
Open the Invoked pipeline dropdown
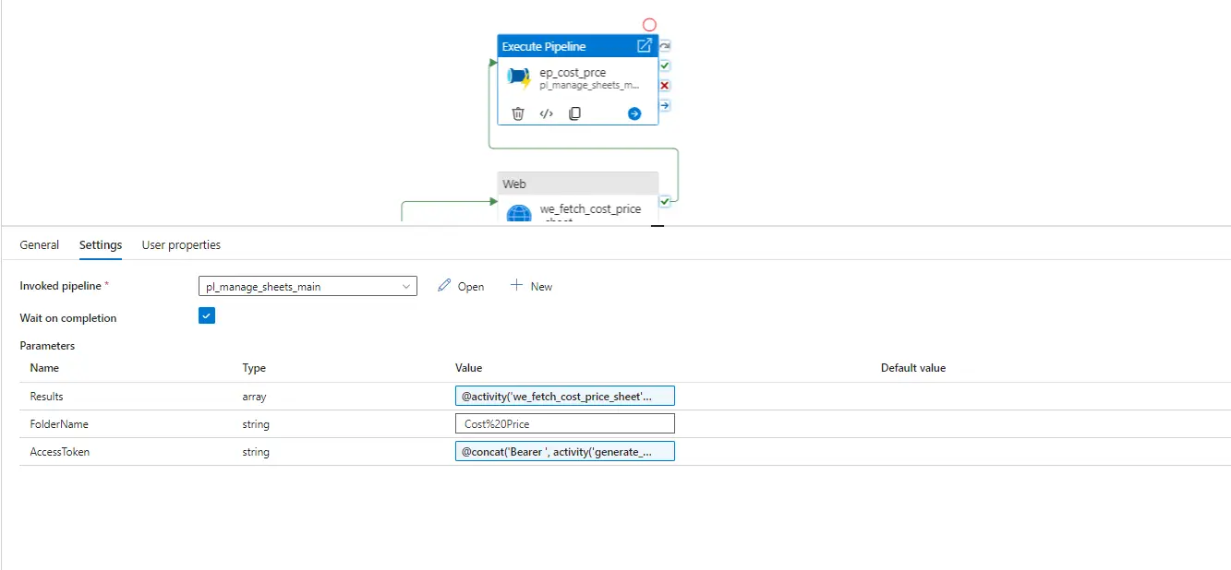pyautogui.click(x=406, y=286)
